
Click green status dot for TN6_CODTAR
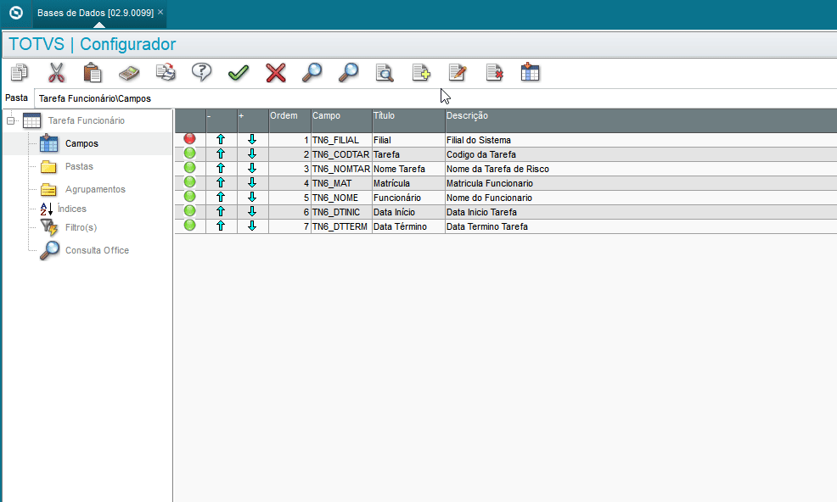[189, 153]
